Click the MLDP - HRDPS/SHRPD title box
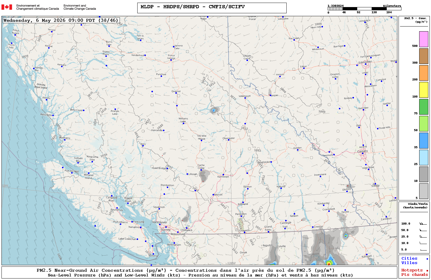Screen dimensions: 431x280 pos(212,8)
